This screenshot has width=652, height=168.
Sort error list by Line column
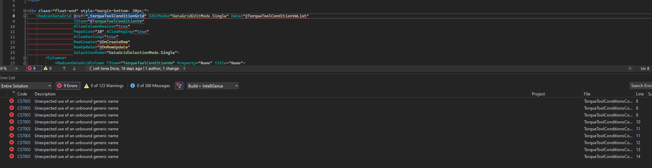(x=640, y=94)
